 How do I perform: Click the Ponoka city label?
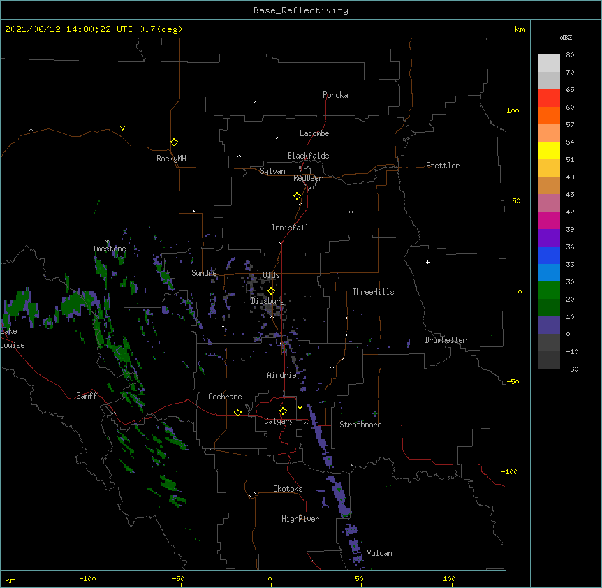[x=335, y=95]
